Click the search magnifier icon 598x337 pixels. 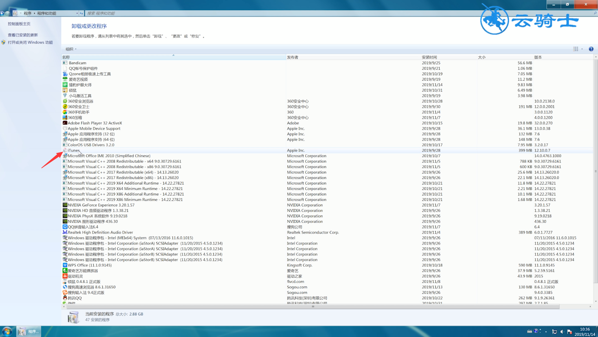pyautogui.click(x=595, y=13)
